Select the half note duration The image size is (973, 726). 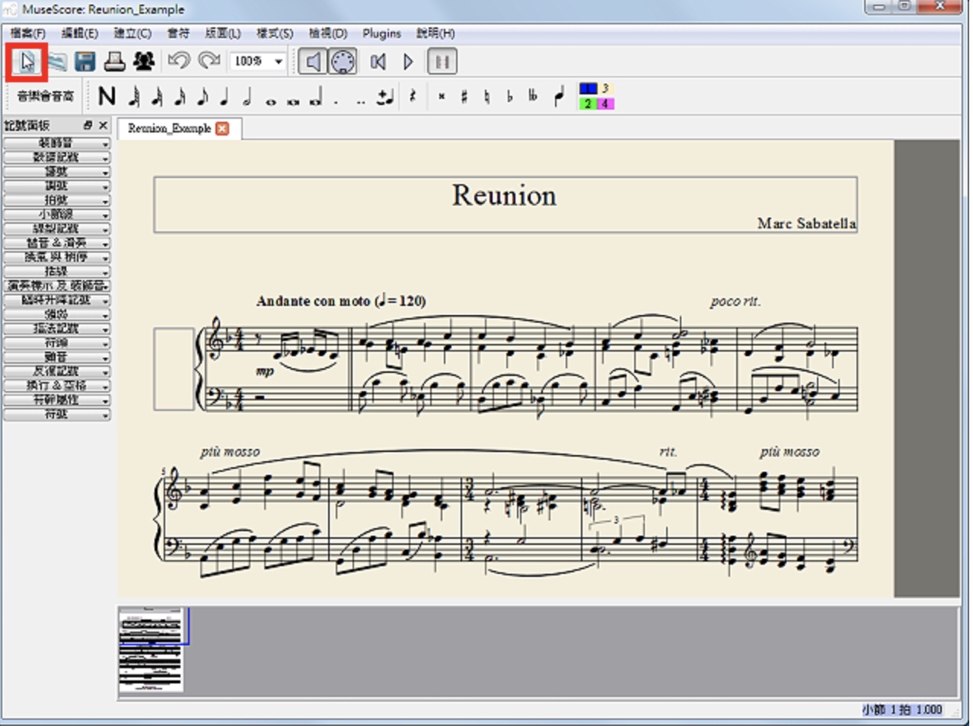(247, 97)
